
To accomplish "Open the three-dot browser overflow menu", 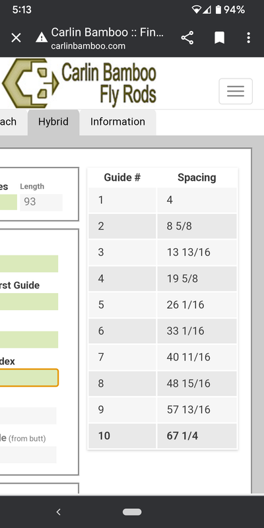I will [x=249, y=38].
